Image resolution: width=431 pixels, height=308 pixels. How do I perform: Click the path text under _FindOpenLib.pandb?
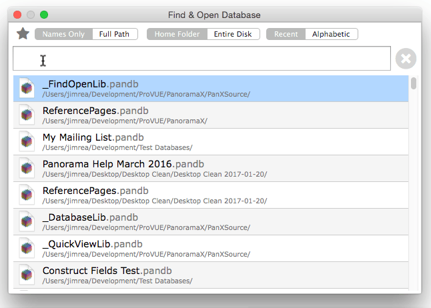[146, 94]
